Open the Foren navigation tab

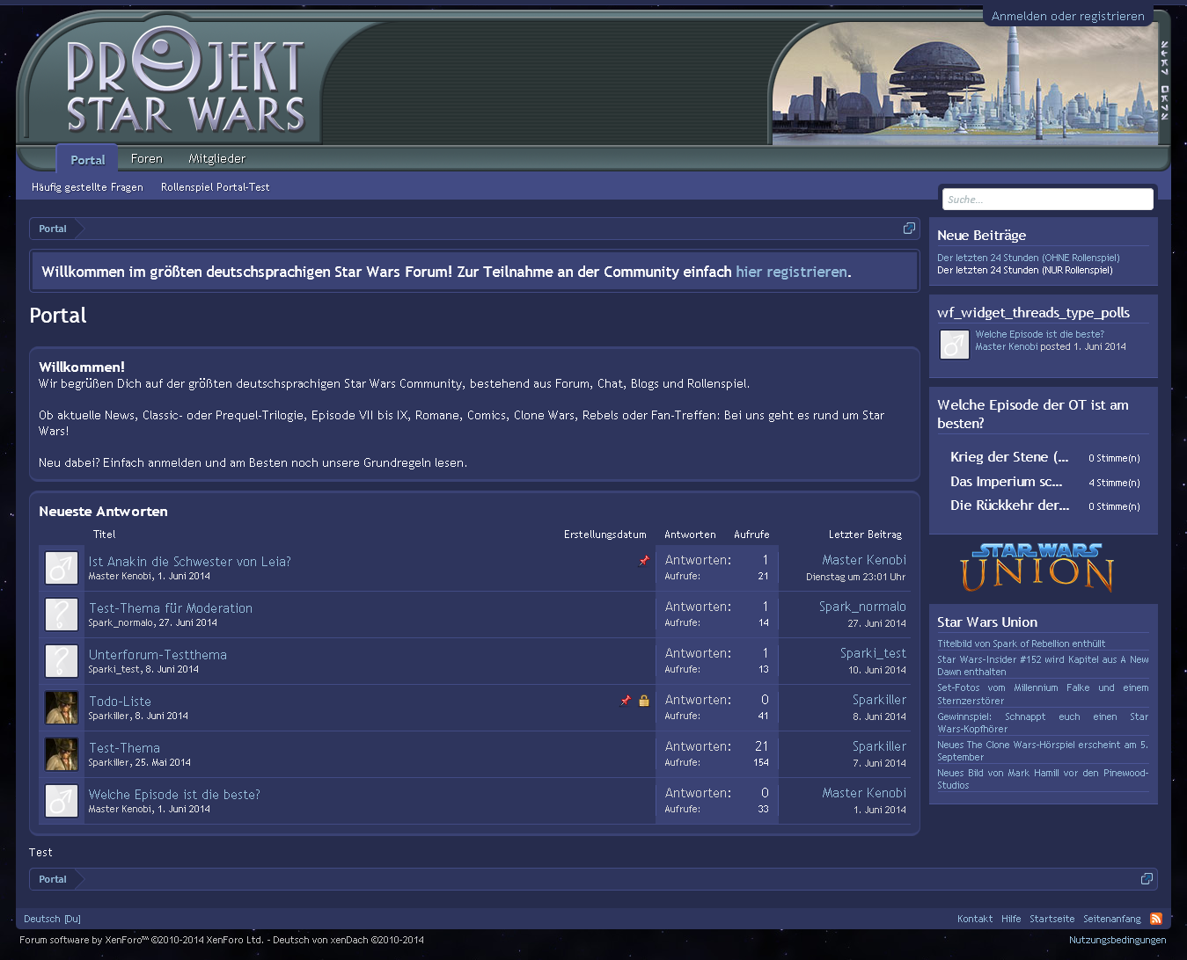point(147,158)
